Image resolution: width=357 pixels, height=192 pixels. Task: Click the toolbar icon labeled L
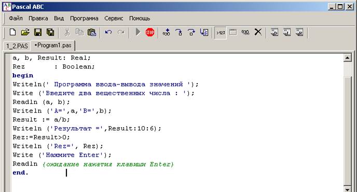coord(287,32)
